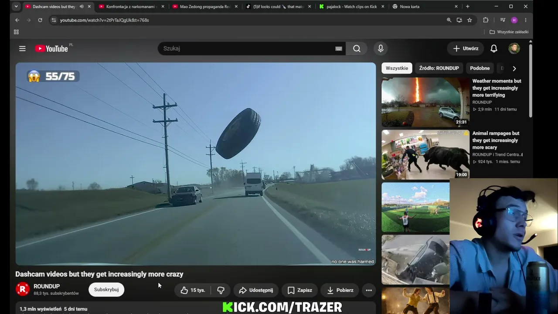Click the Utwórz create button

[x=466, y=48]
